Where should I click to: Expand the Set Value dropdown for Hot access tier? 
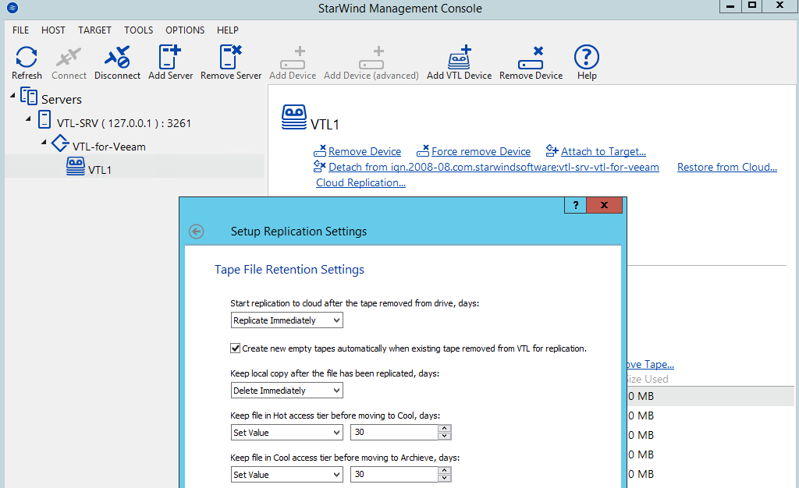(x=337, y=432)
